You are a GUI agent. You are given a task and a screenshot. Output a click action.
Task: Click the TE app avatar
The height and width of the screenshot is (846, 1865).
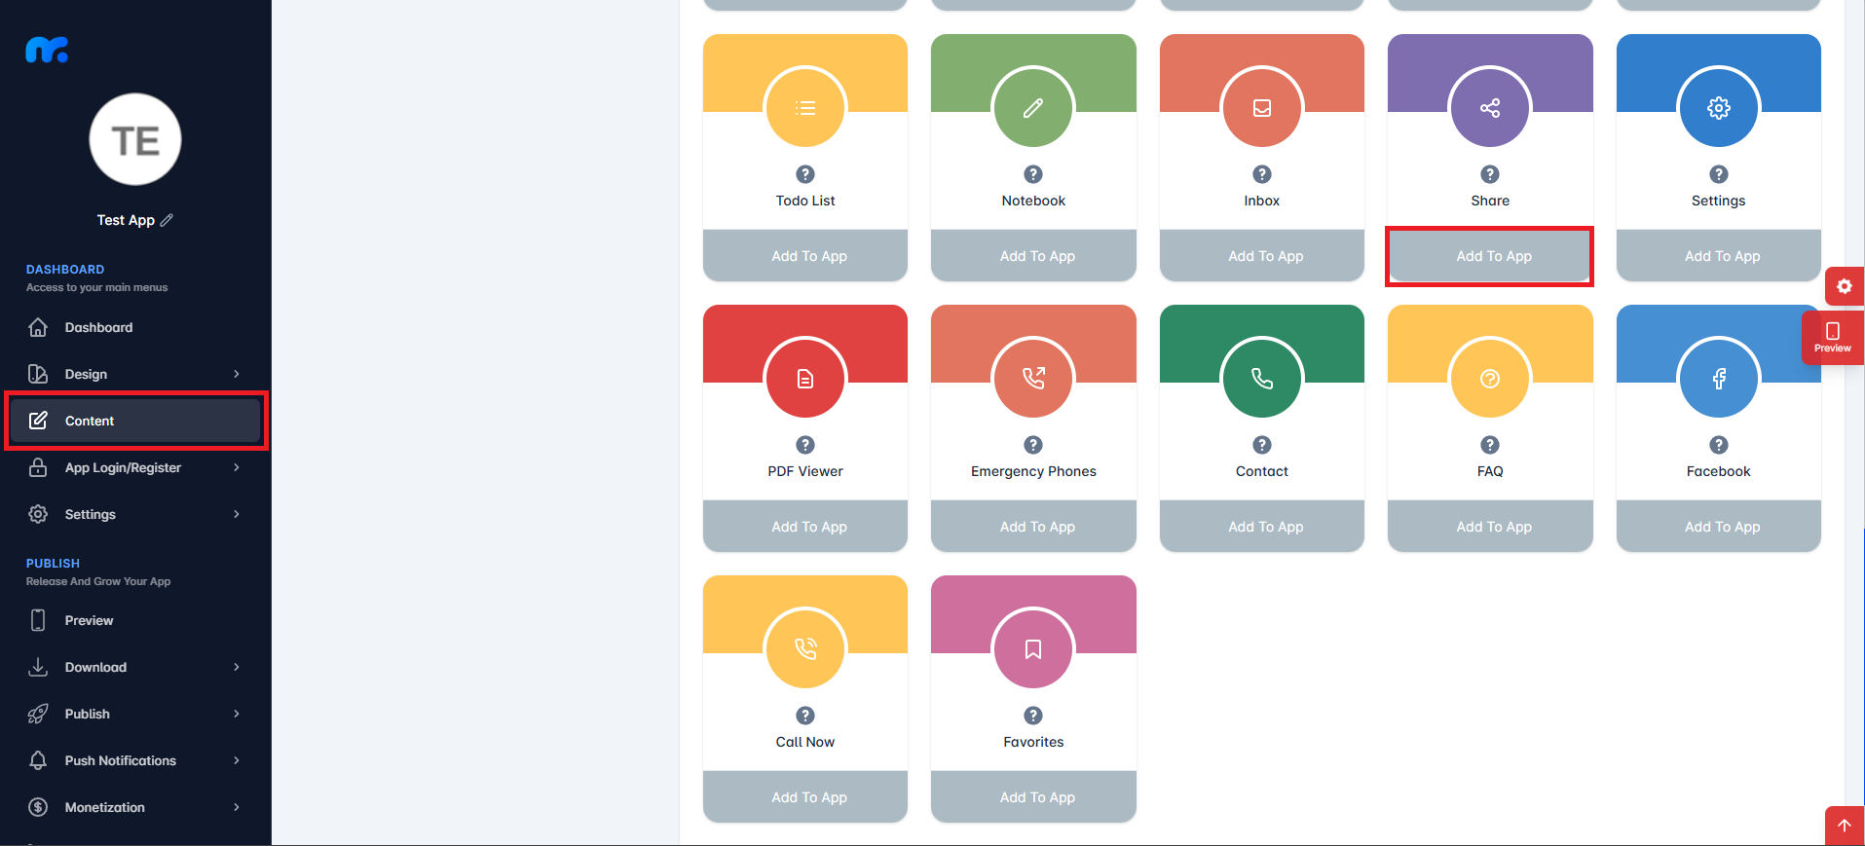135,139
